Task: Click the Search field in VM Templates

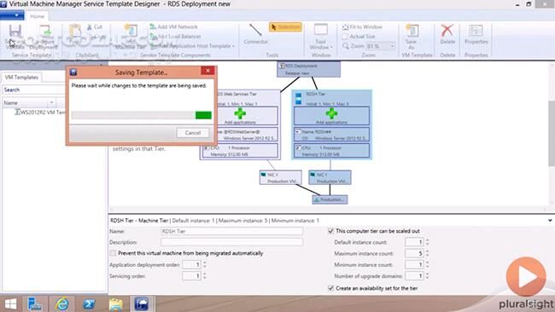Action: pyautogui.click(x=33, y=90)
